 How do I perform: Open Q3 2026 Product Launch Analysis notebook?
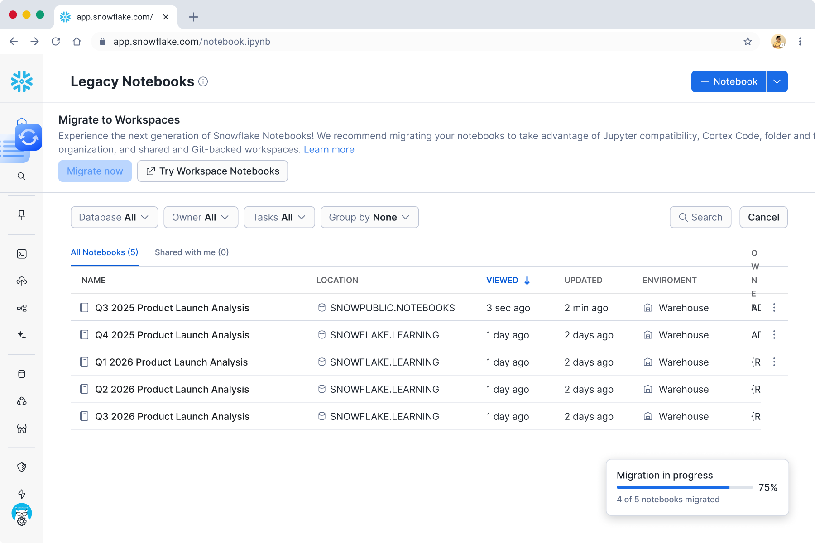click(x=172, y=416)
